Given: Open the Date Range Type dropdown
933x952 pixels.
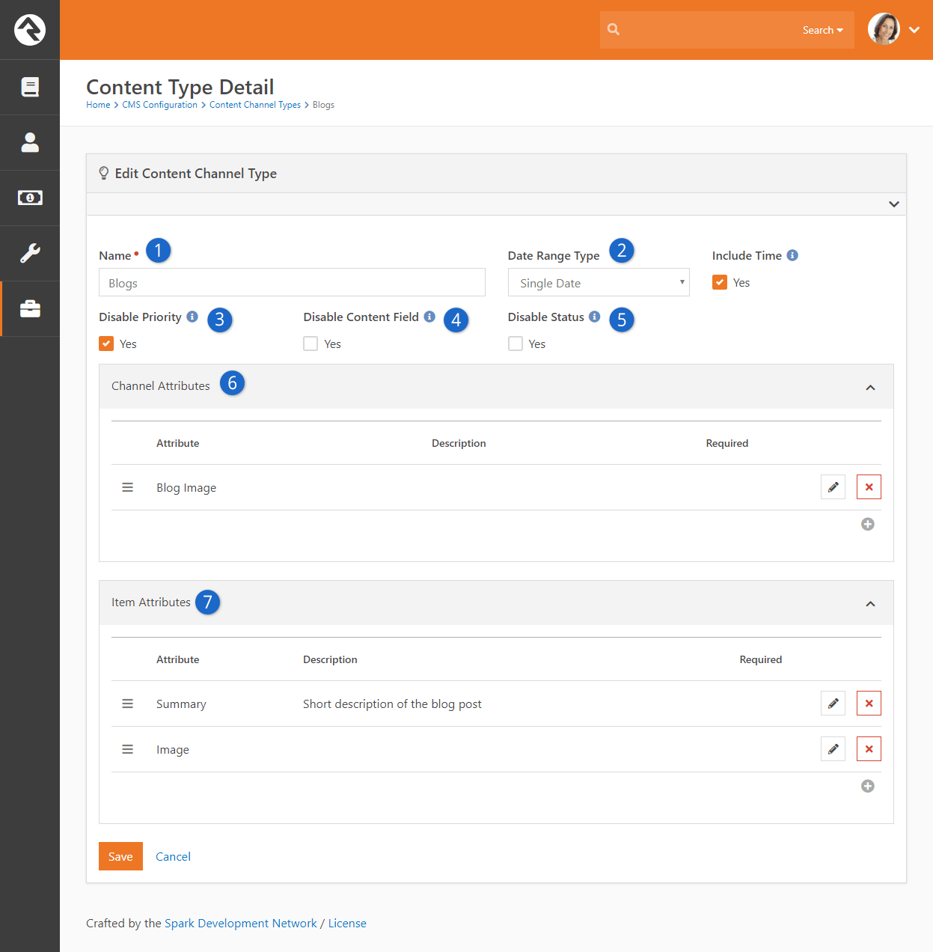Looking at the screenshot, I should pos(598,282).
